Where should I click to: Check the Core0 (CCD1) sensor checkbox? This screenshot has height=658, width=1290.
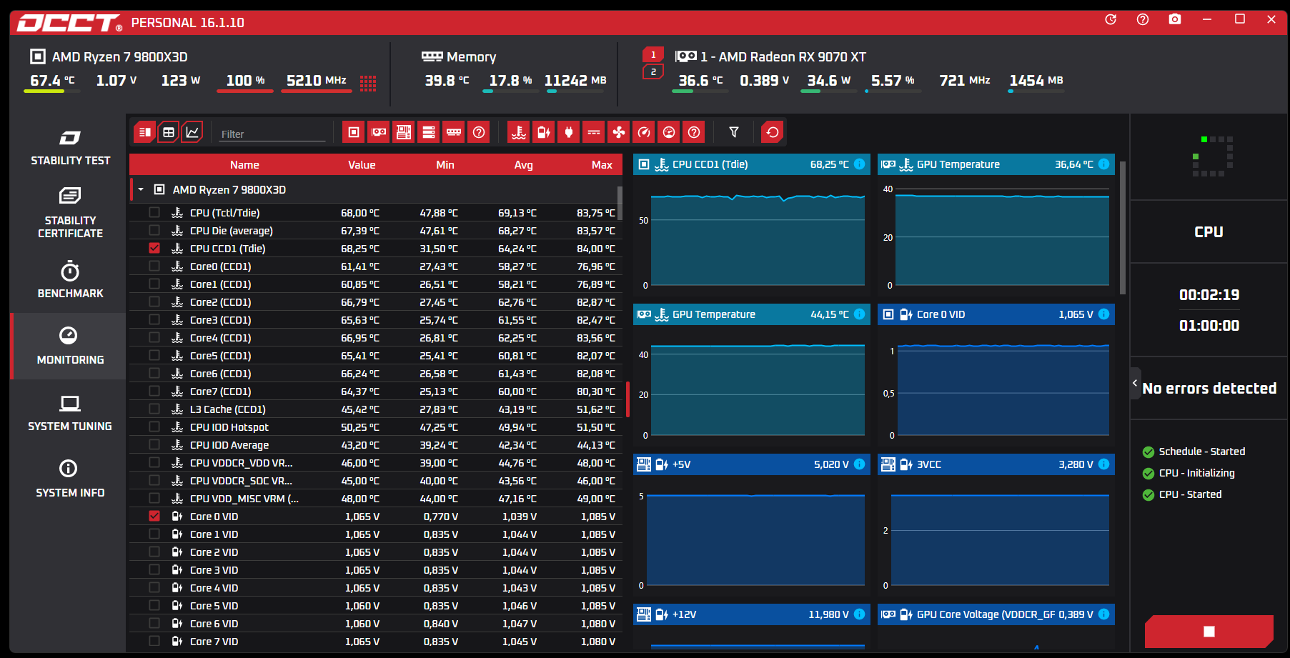(154, 266)
